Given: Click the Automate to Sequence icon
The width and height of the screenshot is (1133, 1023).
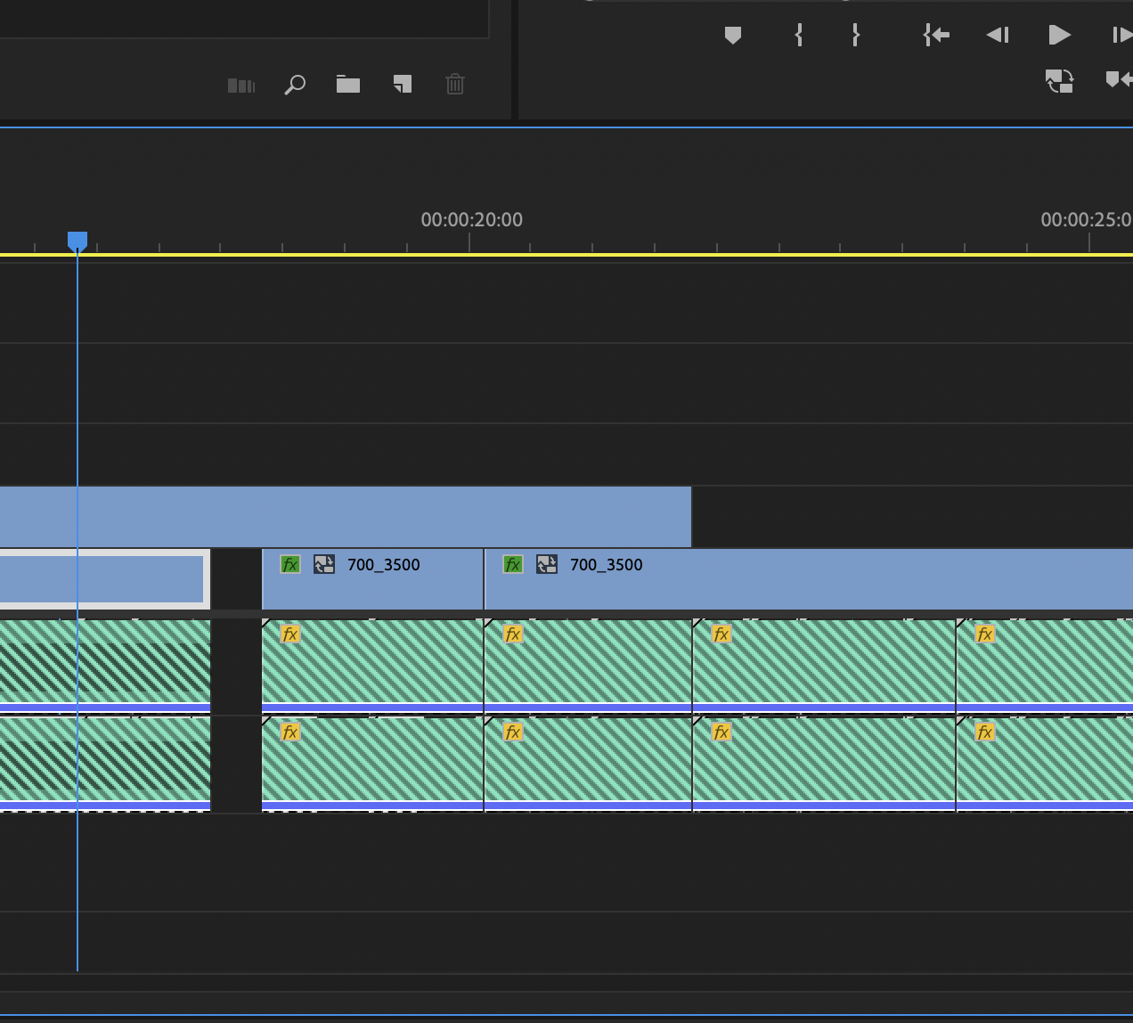Looking at the screenshot, I should (x=241, y=86).
